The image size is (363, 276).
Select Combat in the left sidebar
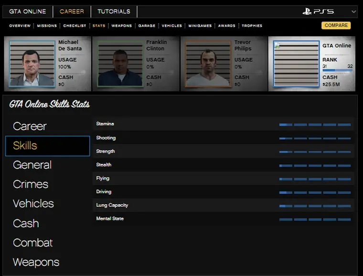32,243
